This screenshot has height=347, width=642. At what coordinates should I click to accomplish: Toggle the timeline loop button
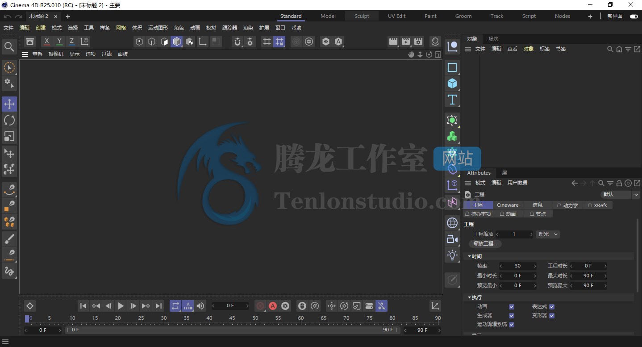(x=175, y=306)
